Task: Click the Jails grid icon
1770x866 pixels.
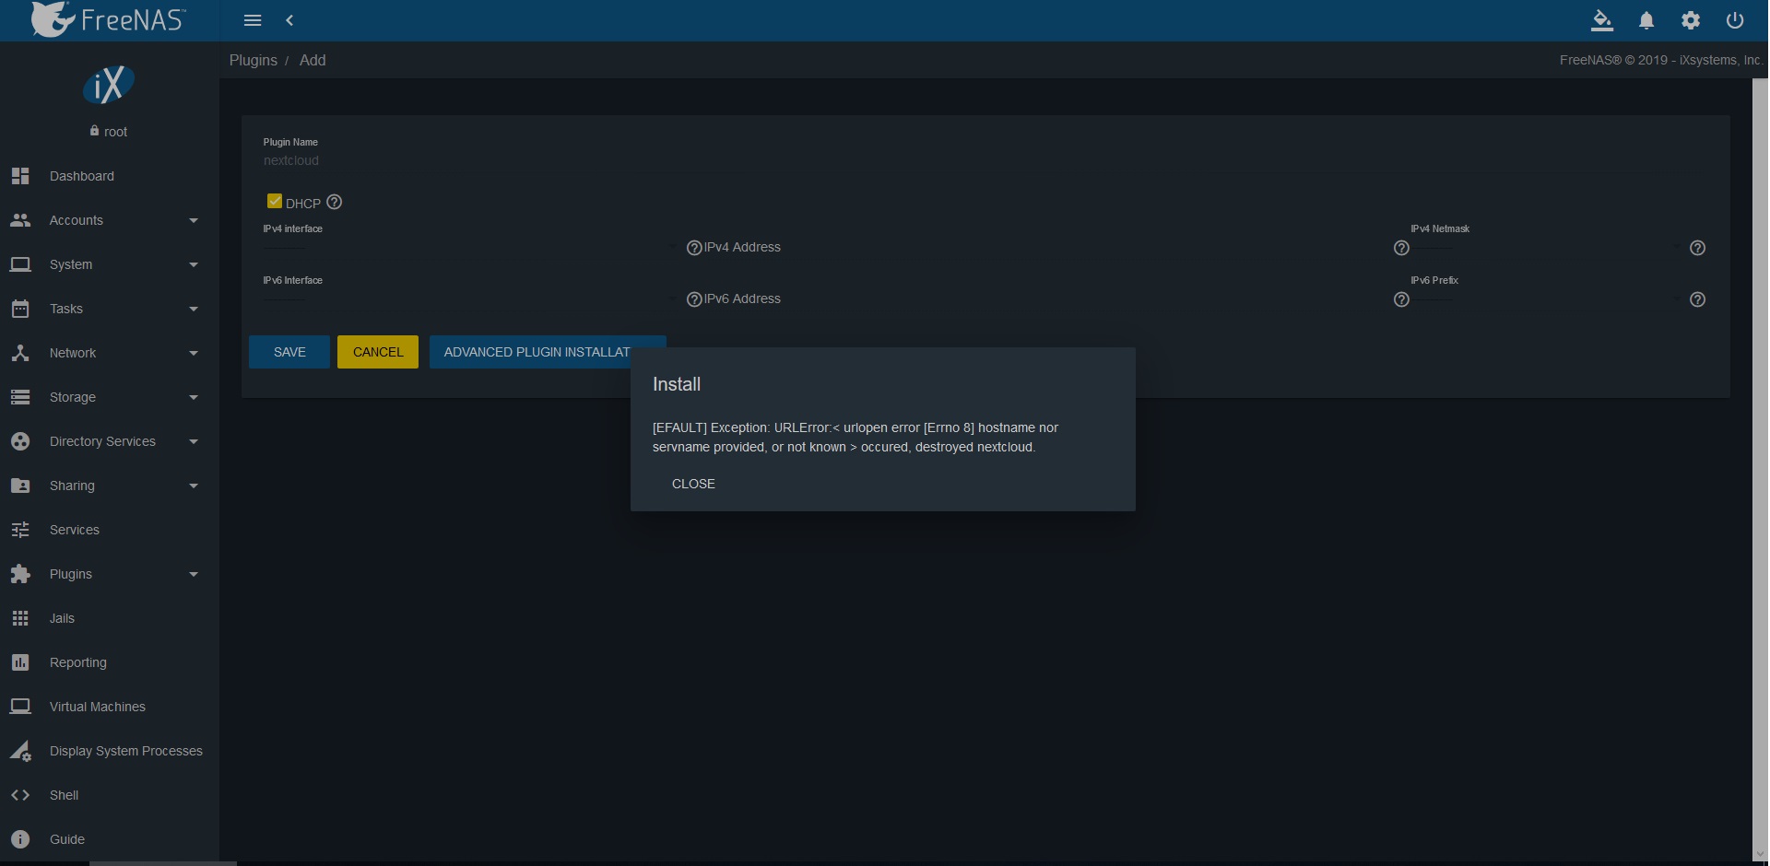Action: click(x=20, y=618)
